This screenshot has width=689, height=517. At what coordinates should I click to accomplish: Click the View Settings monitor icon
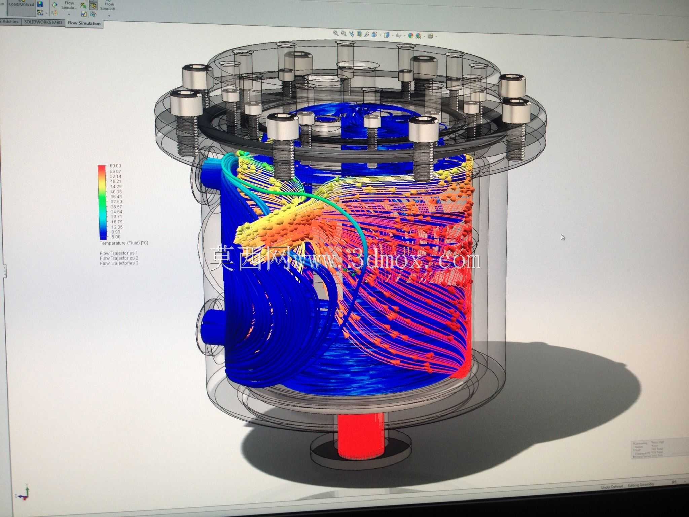(x=431, y=36)
